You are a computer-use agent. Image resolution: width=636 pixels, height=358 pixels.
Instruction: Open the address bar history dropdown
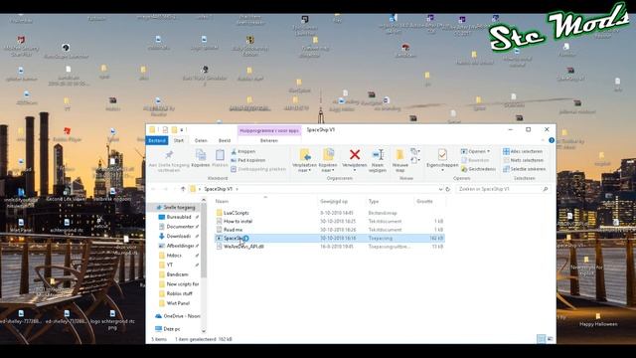pyautogui.click(x=440, y=189)
